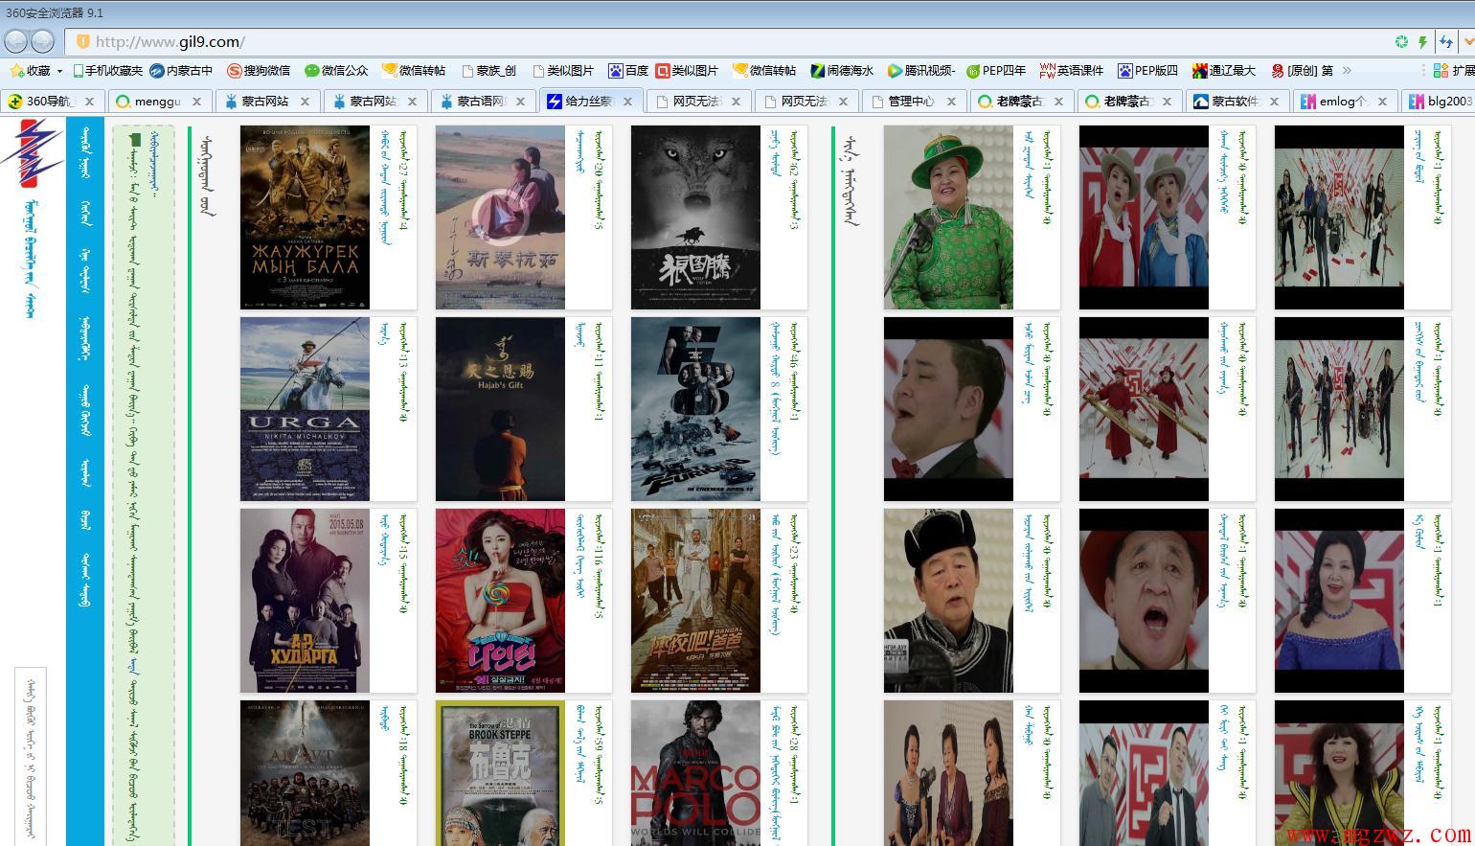Open the 摔跤吧爸爸 Dangal movie poster
This screenshot has width=1475, height=846.
tap(695, 601)
